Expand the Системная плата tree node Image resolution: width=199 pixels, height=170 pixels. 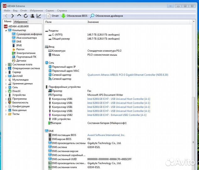6,65
